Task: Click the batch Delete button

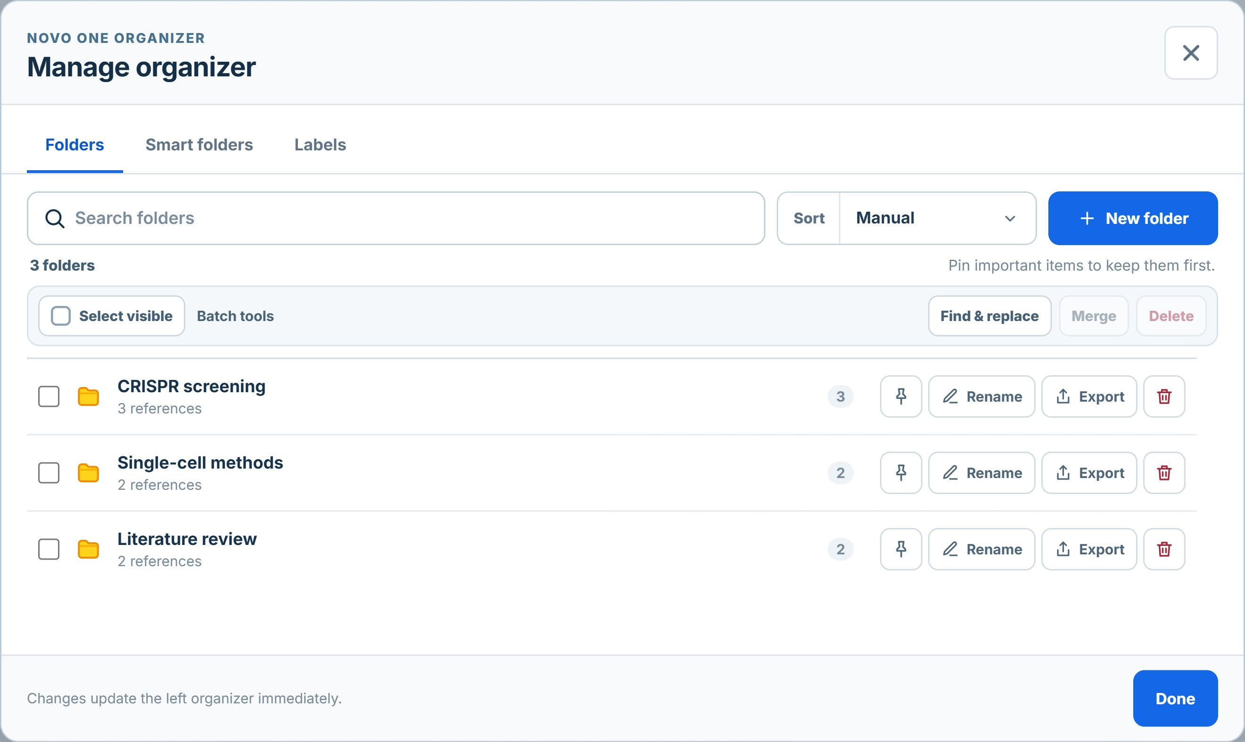Action: pos(1171,316)
